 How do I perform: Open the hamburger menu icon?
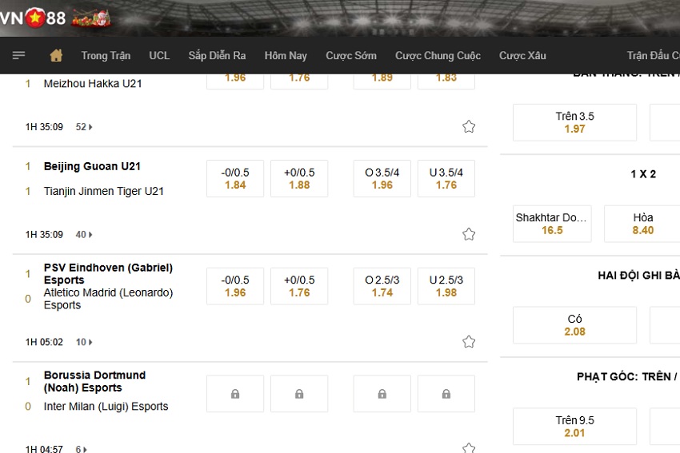point(18,55)
